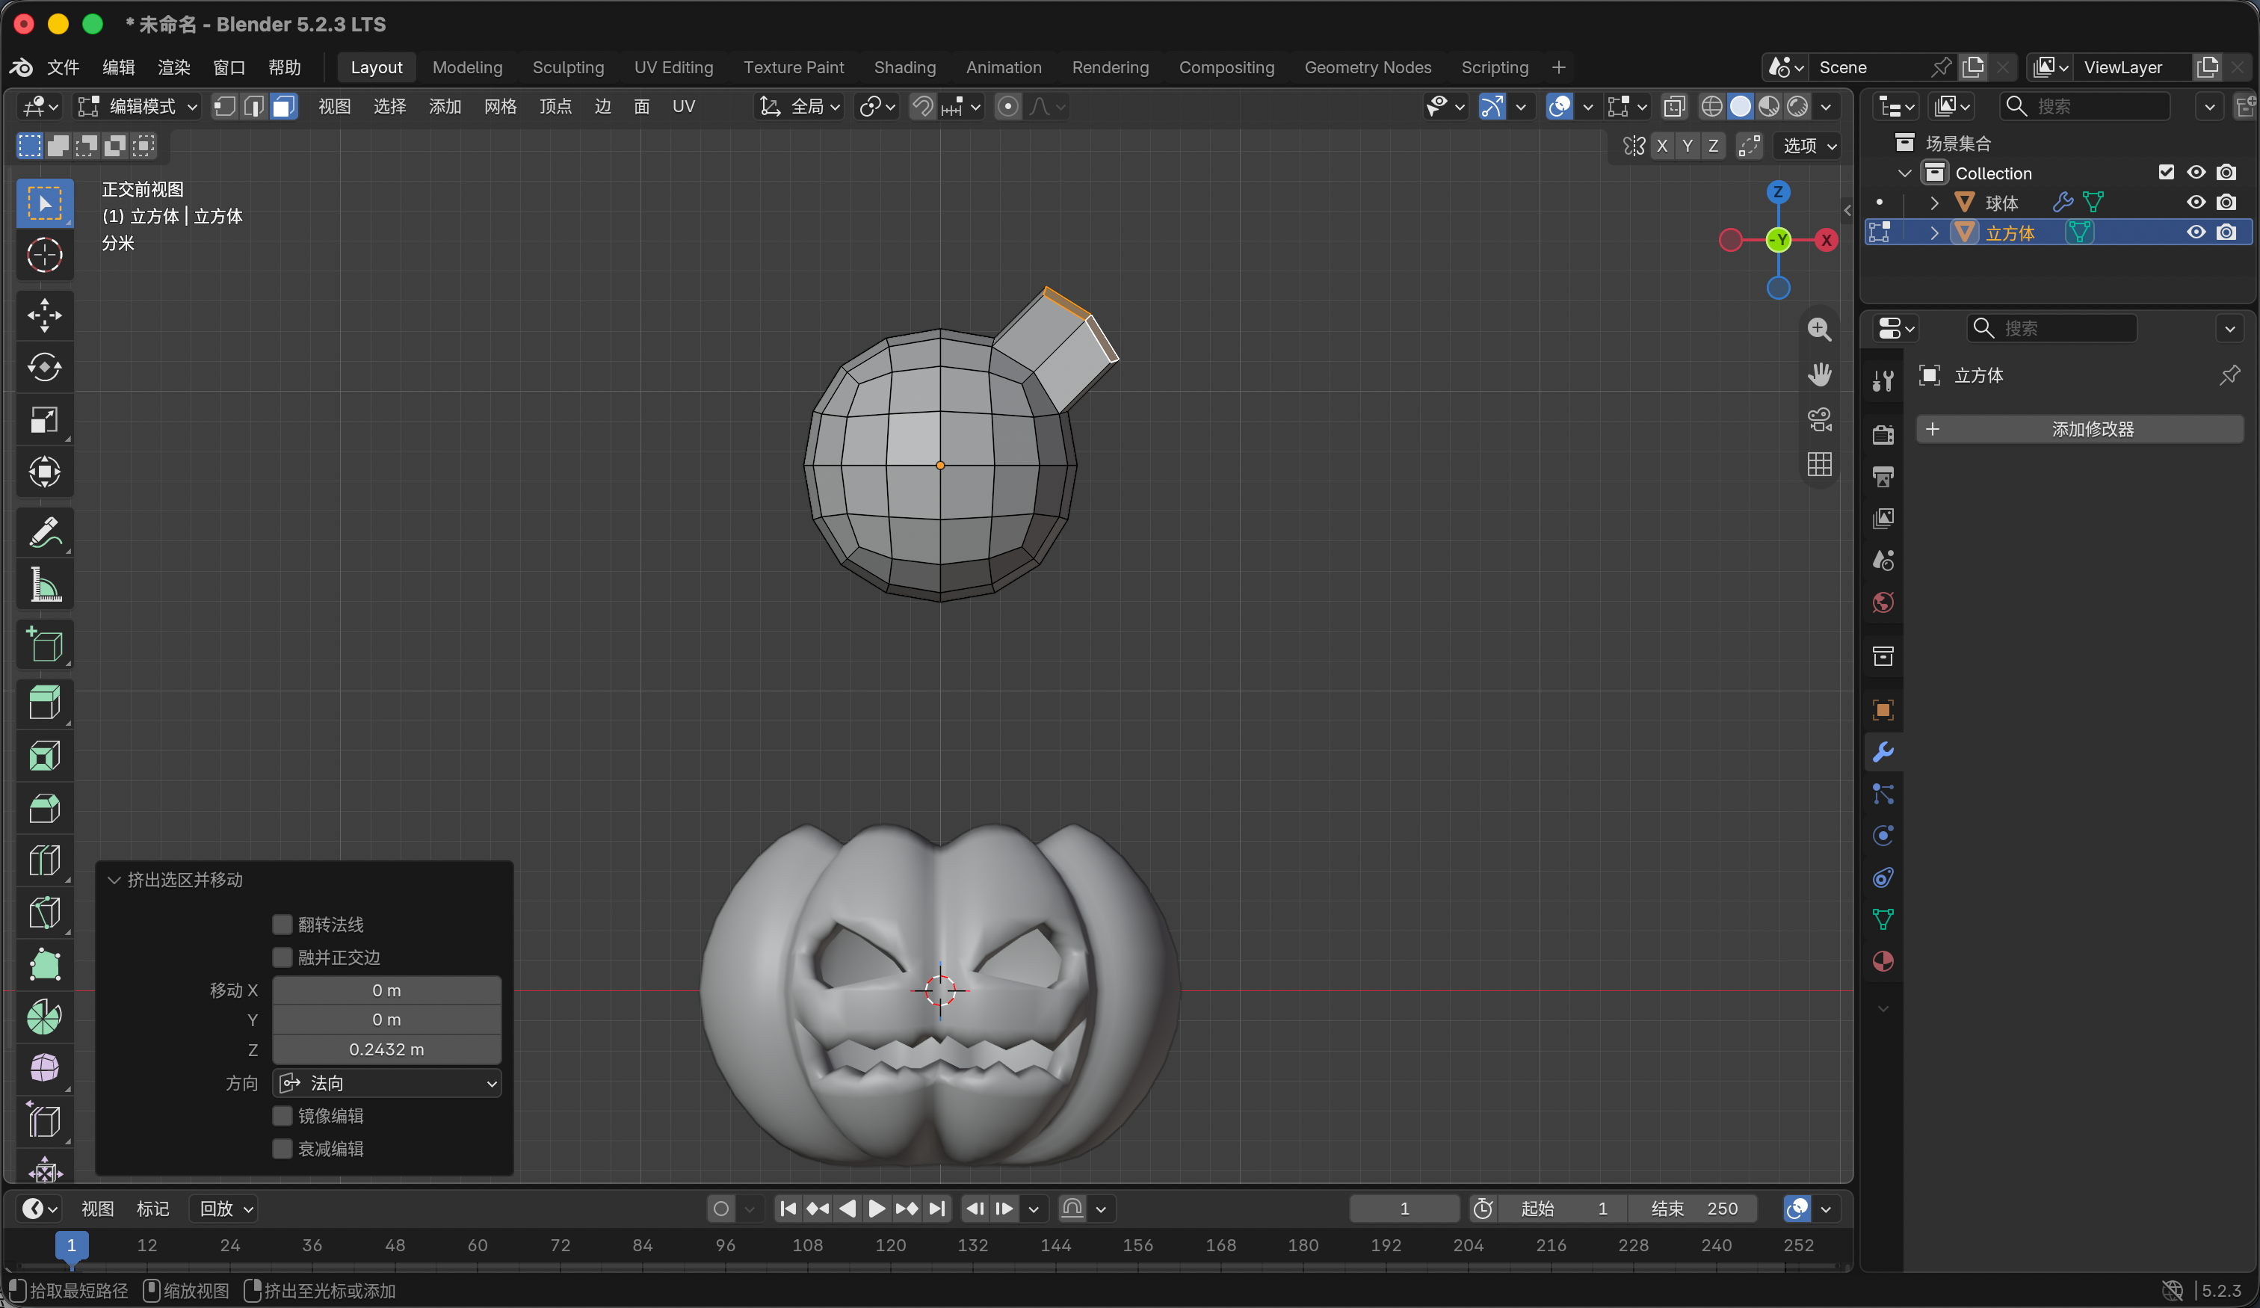Toggle Collection exclude checkbox in outliner
This screenshot has width=2260, height=1308.
pos(2166,172)
